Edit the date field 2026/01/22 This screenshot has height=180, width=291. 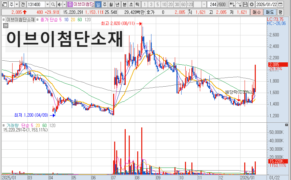(x=267, y=4)
